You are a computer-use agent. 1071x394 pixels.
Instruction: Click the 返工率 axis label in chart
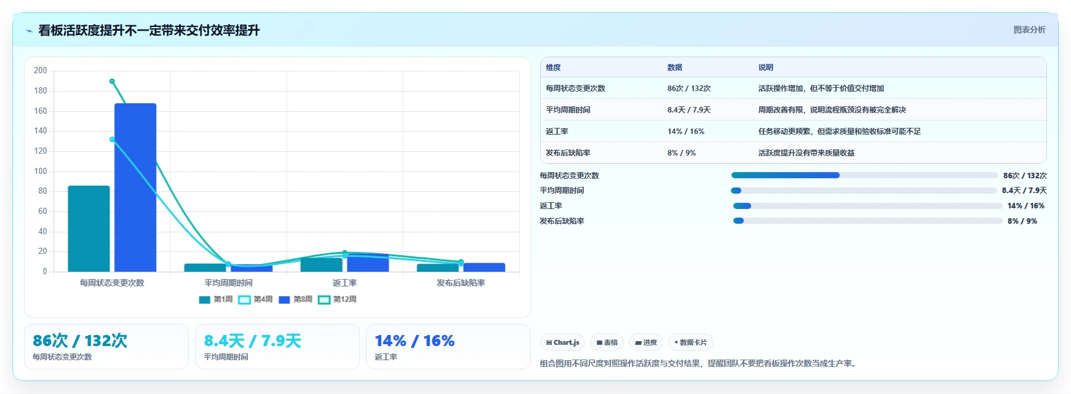coord(344,283)
